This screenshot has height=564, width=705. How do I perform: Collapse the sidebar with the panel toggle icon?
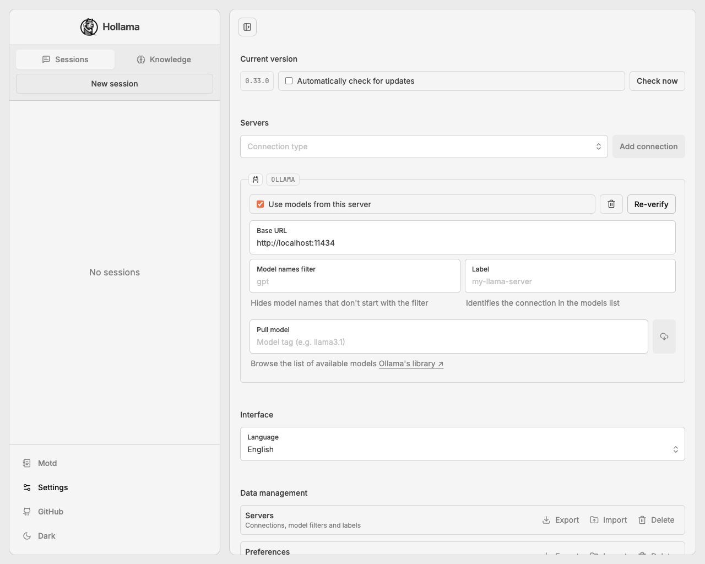[x=247, y=27]
